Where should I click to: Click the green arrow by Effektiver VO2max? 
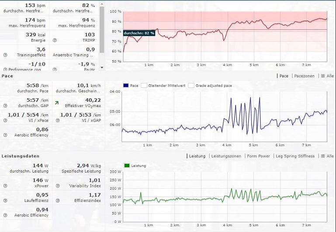(56, 103)
